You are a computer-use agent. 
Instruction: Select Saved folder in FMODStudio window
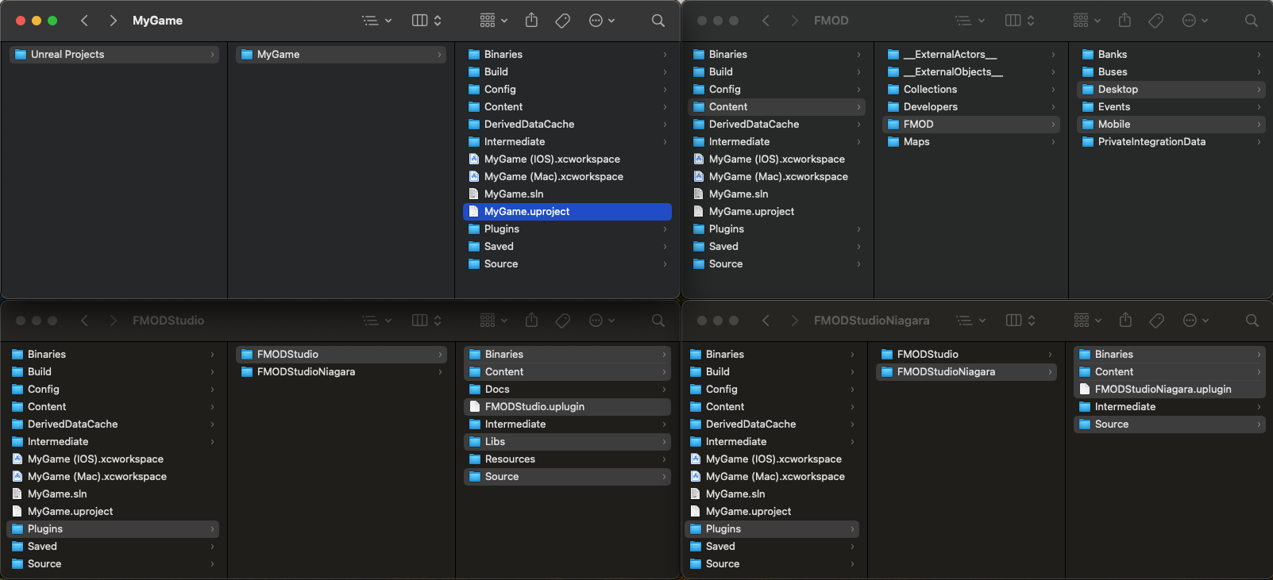(x=113, y=547)
